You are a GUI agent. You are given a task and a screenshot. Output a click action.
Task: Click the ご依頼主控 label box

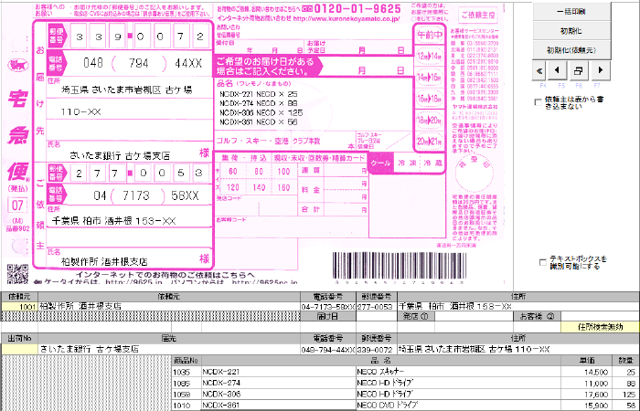point(478,16)
